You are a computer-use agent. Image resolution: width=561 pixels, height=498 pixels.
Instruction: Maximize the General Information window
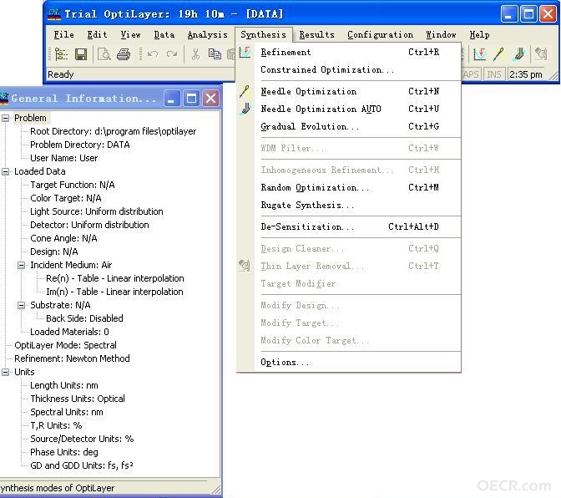coord(191,98)
